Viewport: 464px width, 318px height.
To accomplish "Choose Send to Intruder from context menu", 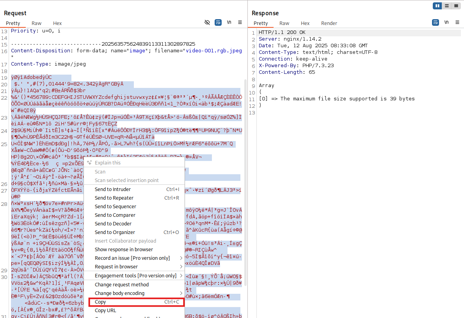I will (x=113, y=189).
